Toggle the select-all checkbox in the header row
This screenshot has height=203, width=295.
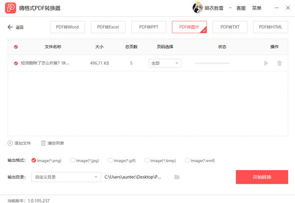(x=16, y=47)
